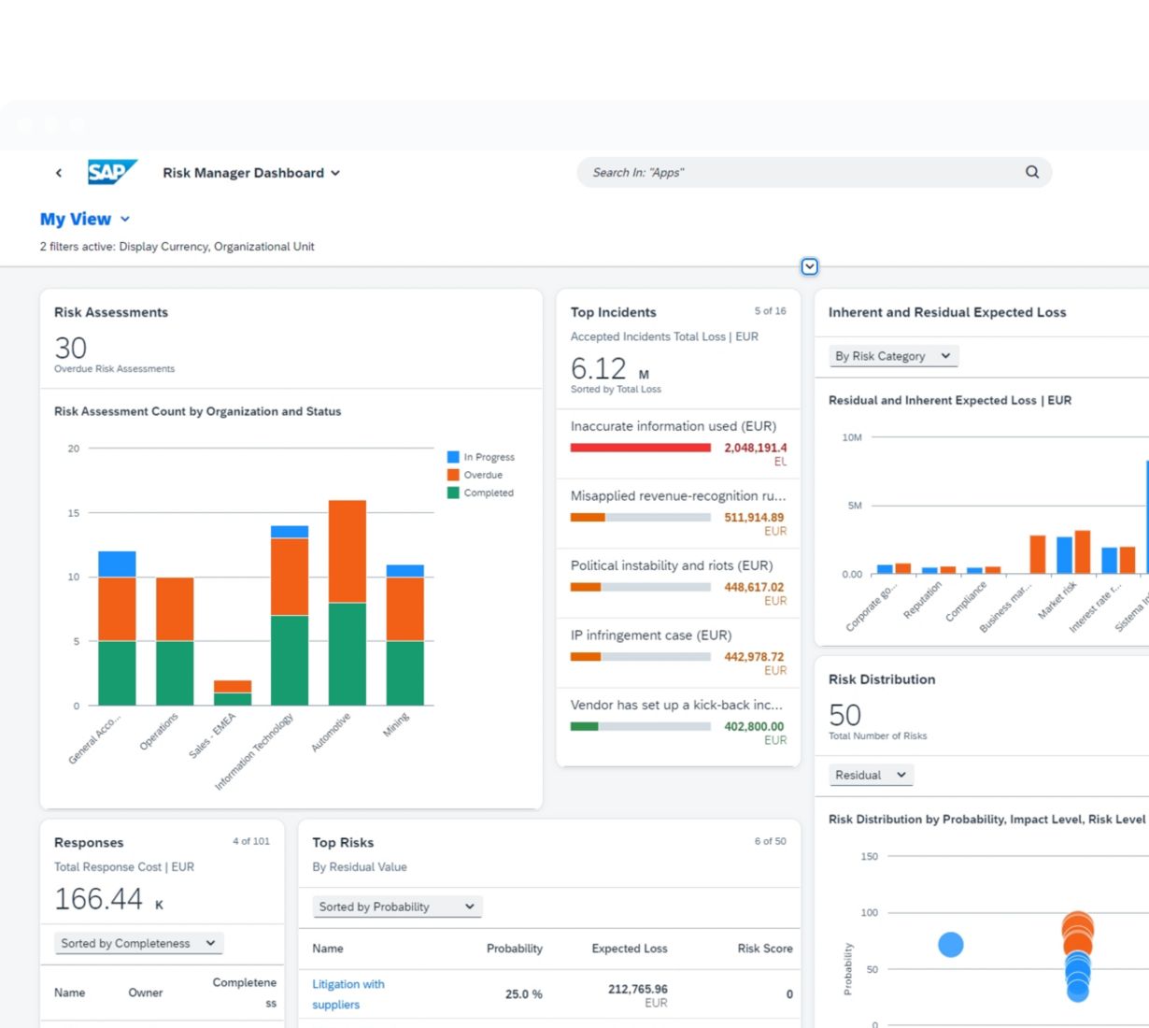
Task: Click the In Progress legend color swatch
Action: (x=453, y=457)
